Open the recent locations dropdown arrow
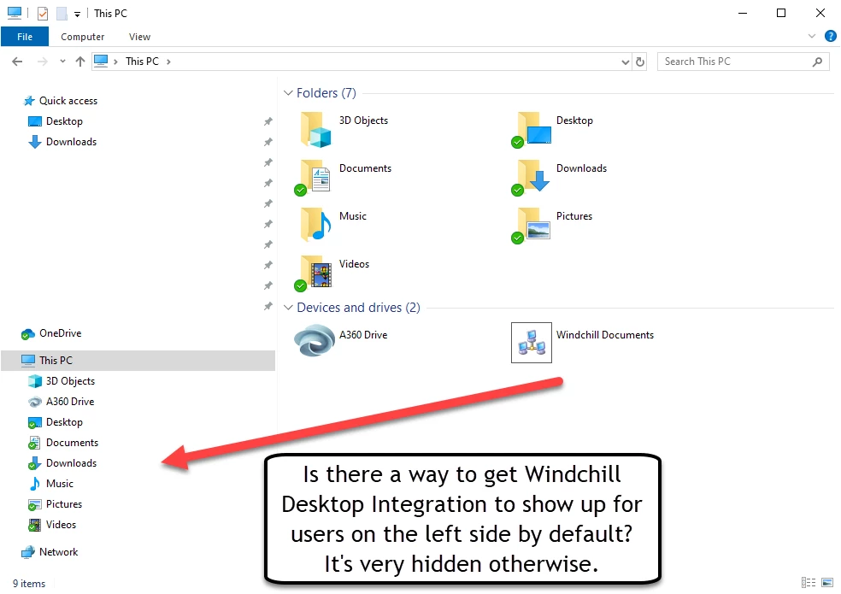Viewport: 841px width, 594px height. [x=62, y=62]
